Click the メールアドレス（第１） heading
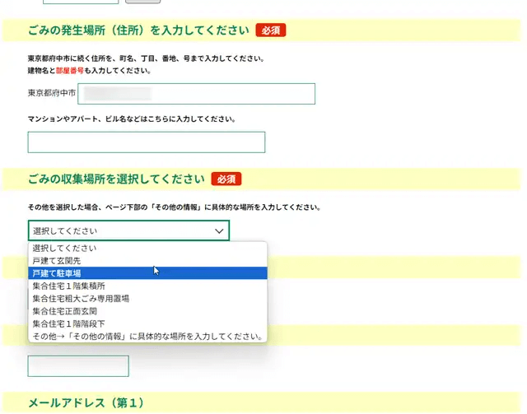Screen dimensions: 527x414 tap(86, 402)
